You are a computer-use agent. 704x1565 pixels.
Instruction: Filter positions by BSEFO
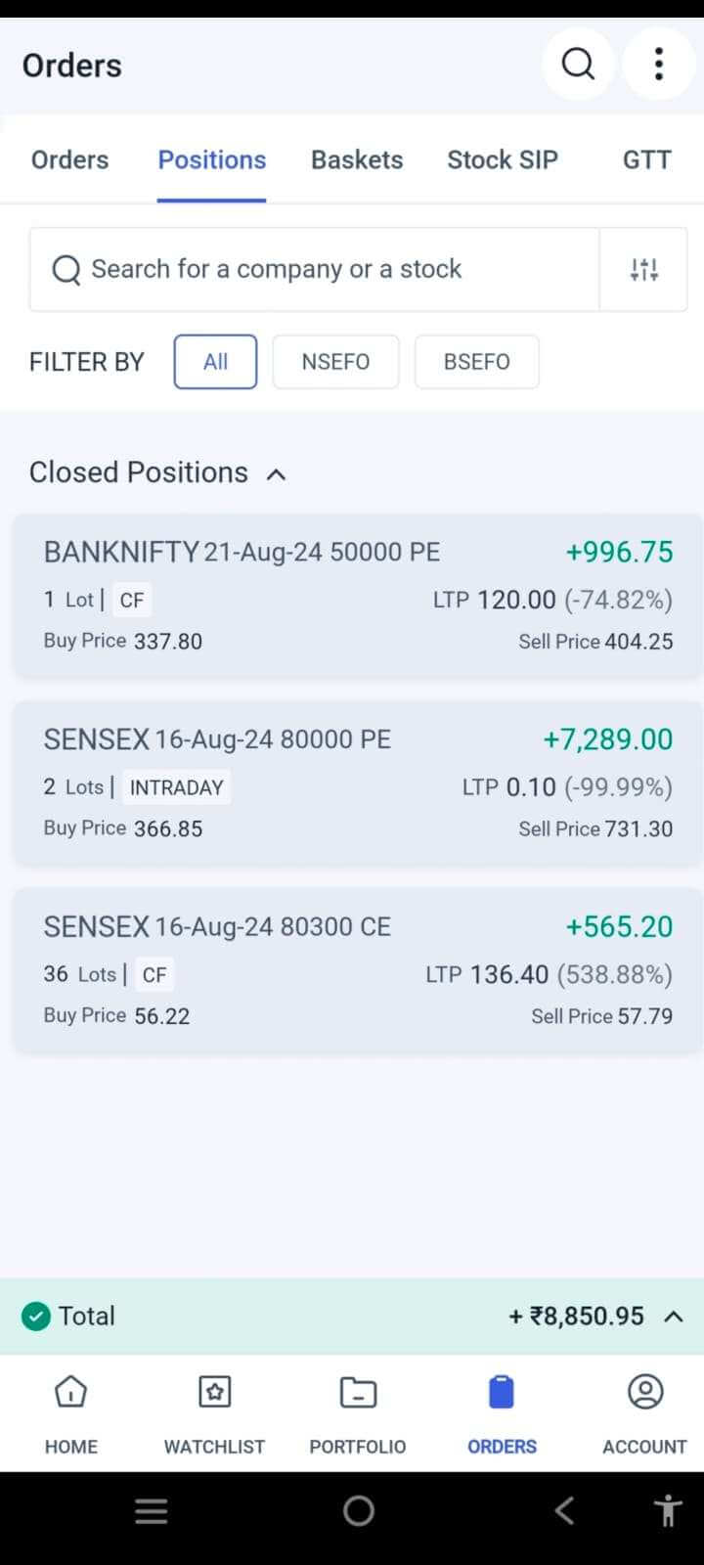(476, 362)
